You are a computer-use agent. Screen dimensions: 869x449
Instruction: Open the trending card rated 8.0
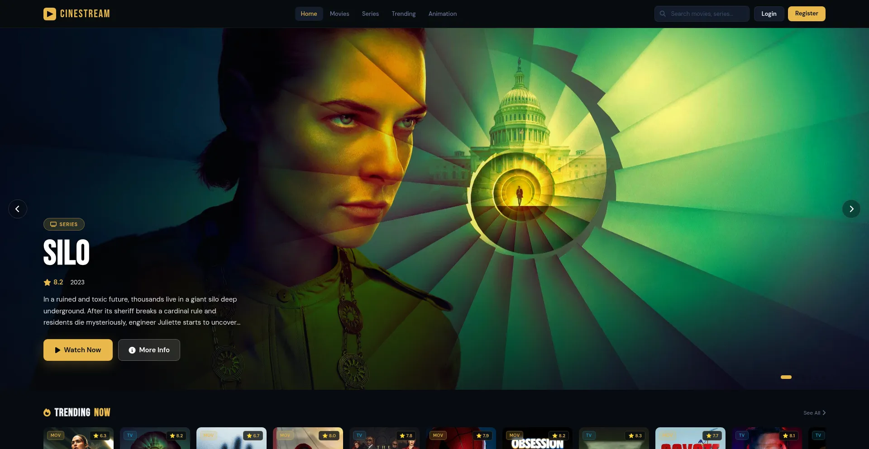308,438
